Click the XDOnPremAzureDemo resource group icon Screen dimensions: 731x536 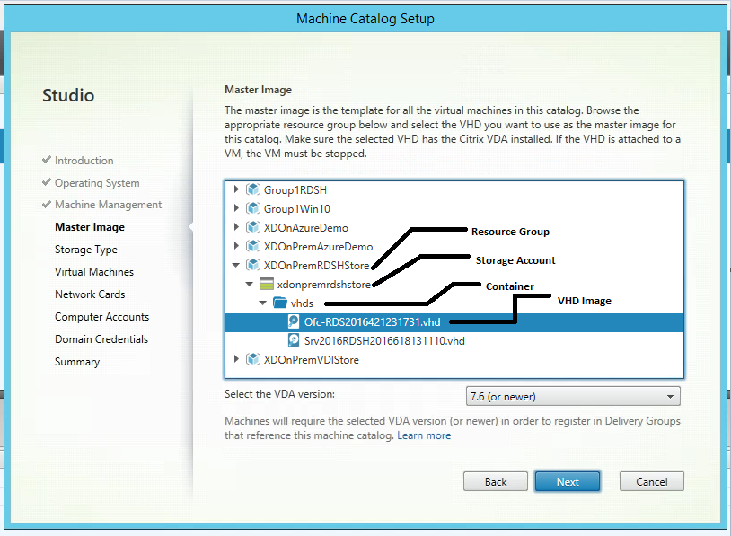point(252,246)
